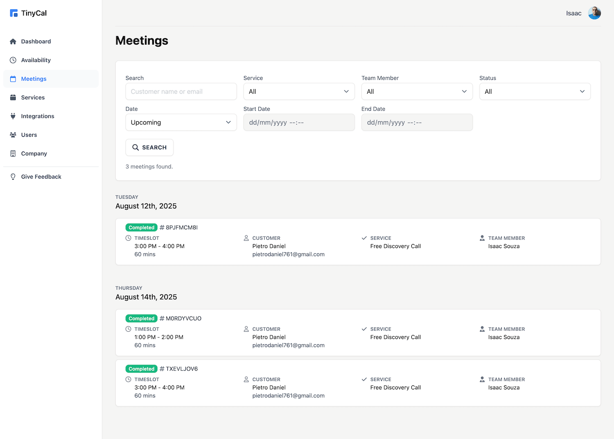Go to the Meetings menu item
Screen dimensions: 614x439
coord(34,79)
